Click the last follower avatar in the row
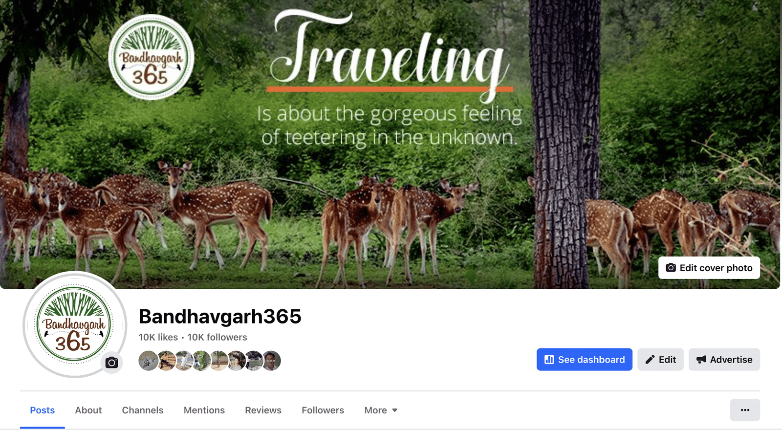Viewport: 782px width, 430px height. [271, 361]
